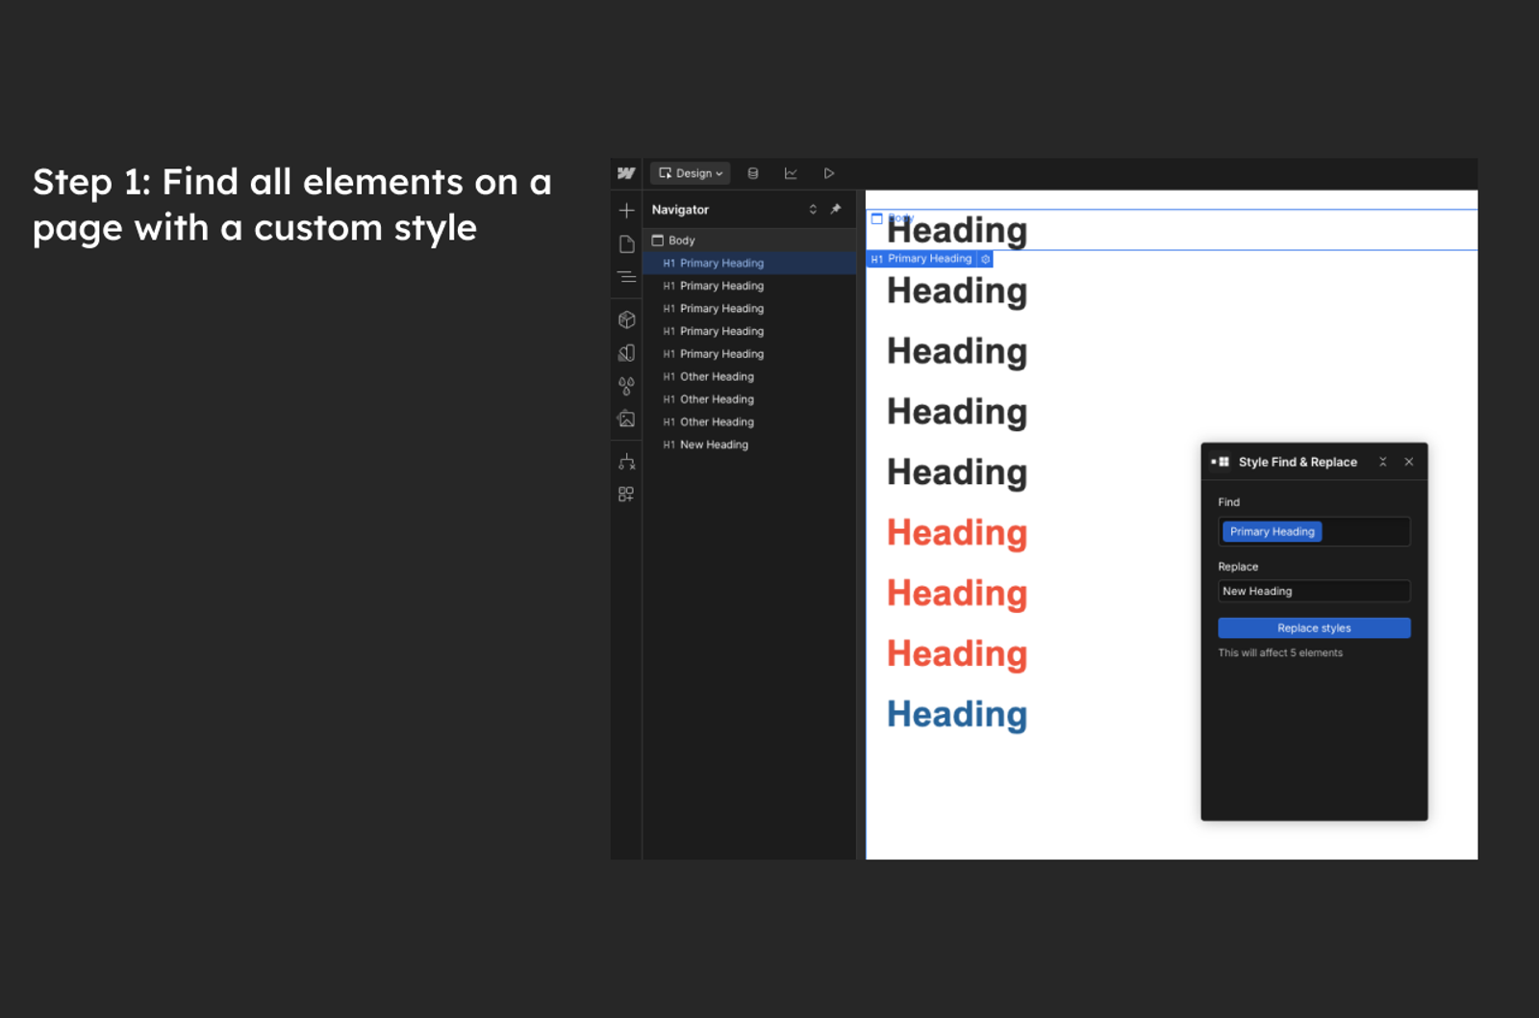Click the Preview play icon

[829, 173]
